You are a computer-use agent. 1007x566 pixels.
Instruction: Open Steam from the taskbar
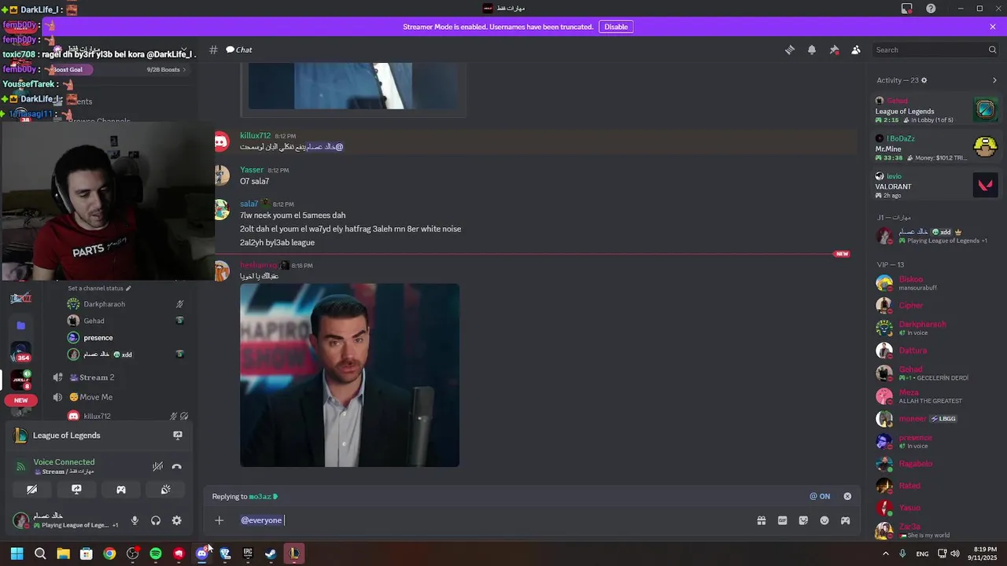click(271, 553)
